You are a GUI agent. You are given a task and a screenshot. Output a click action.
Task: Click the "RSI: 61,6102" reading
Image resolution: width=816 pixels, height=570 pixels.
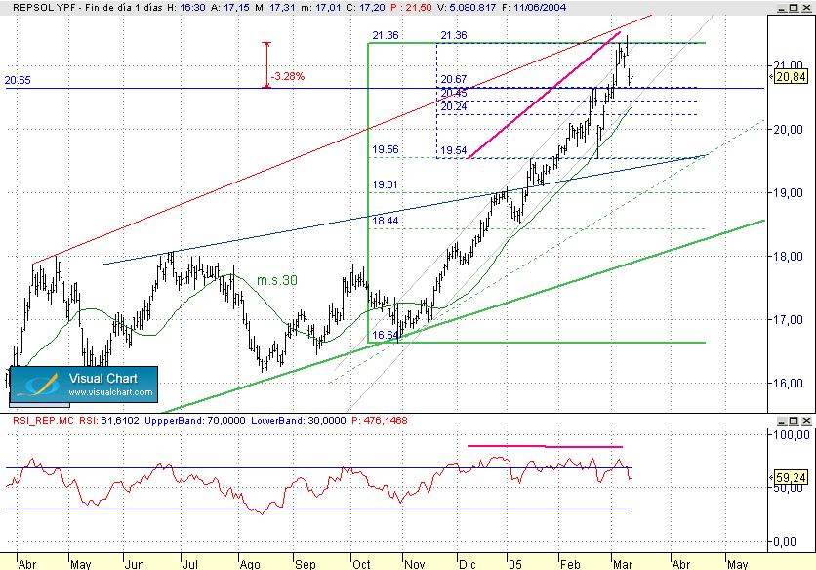(x=109, y=420)
